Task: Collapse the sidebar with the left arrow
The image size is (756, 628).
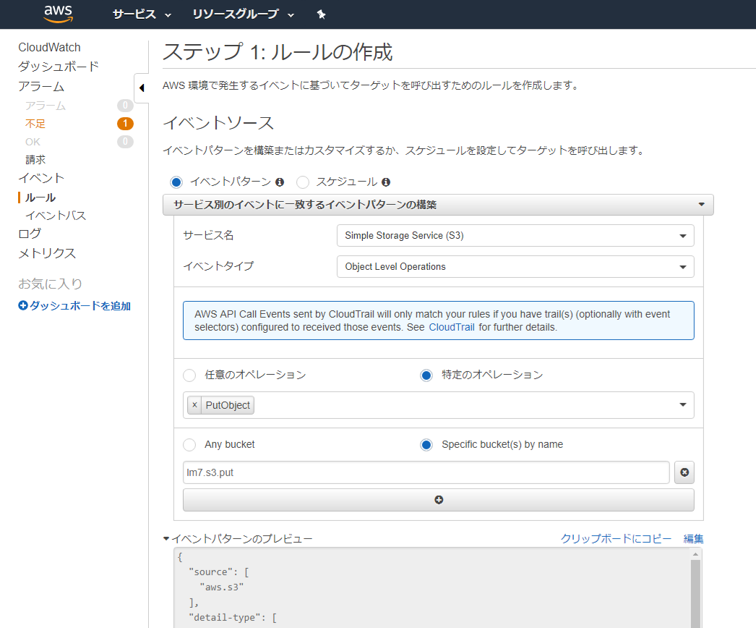Action: [141, 88]
